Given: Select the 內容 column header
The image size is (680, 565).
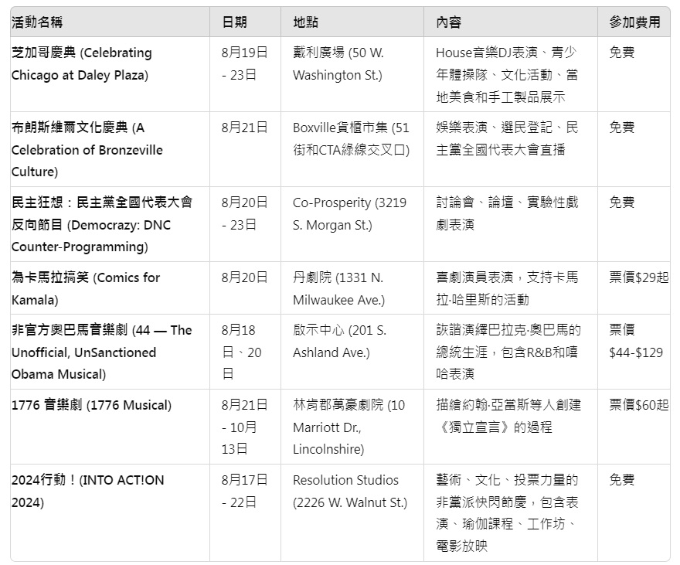Looking at the screenshot, I should [448, 22].
